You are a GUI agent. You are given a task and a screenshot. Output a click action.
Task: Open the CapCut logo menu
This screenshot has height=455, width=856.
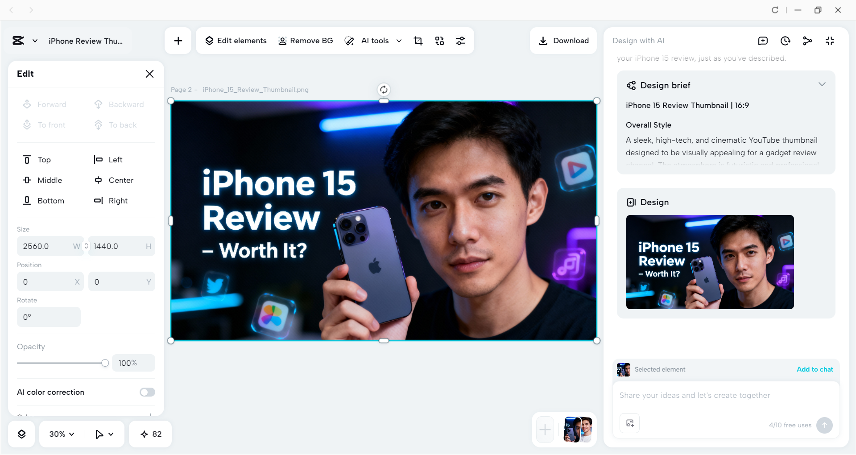(18, 41)
